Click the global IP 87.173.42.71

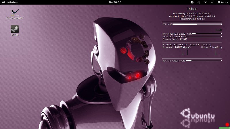coord(205,44)
